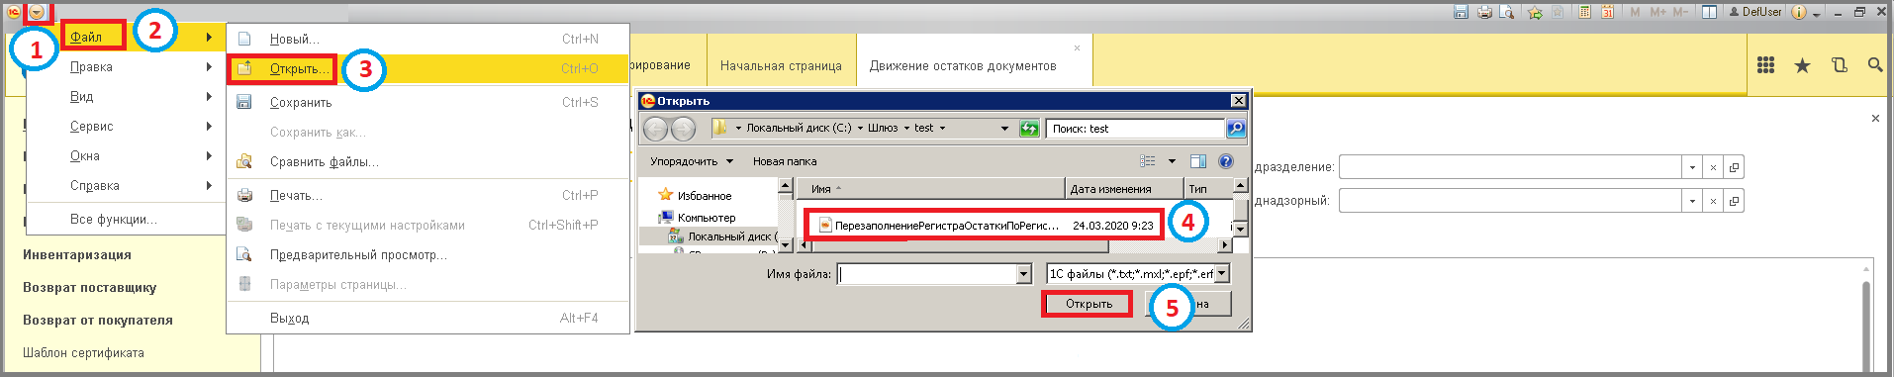Expand Шлюз breadcrumb arrow
This screenshot has height=377, width=1894.
906,129
